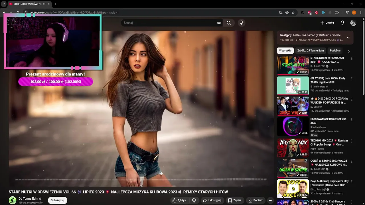Viewport: 365px width, 205px height.
Task: Open the DJ Tunne Edm channel name link
Action: [x=28, y=198]
